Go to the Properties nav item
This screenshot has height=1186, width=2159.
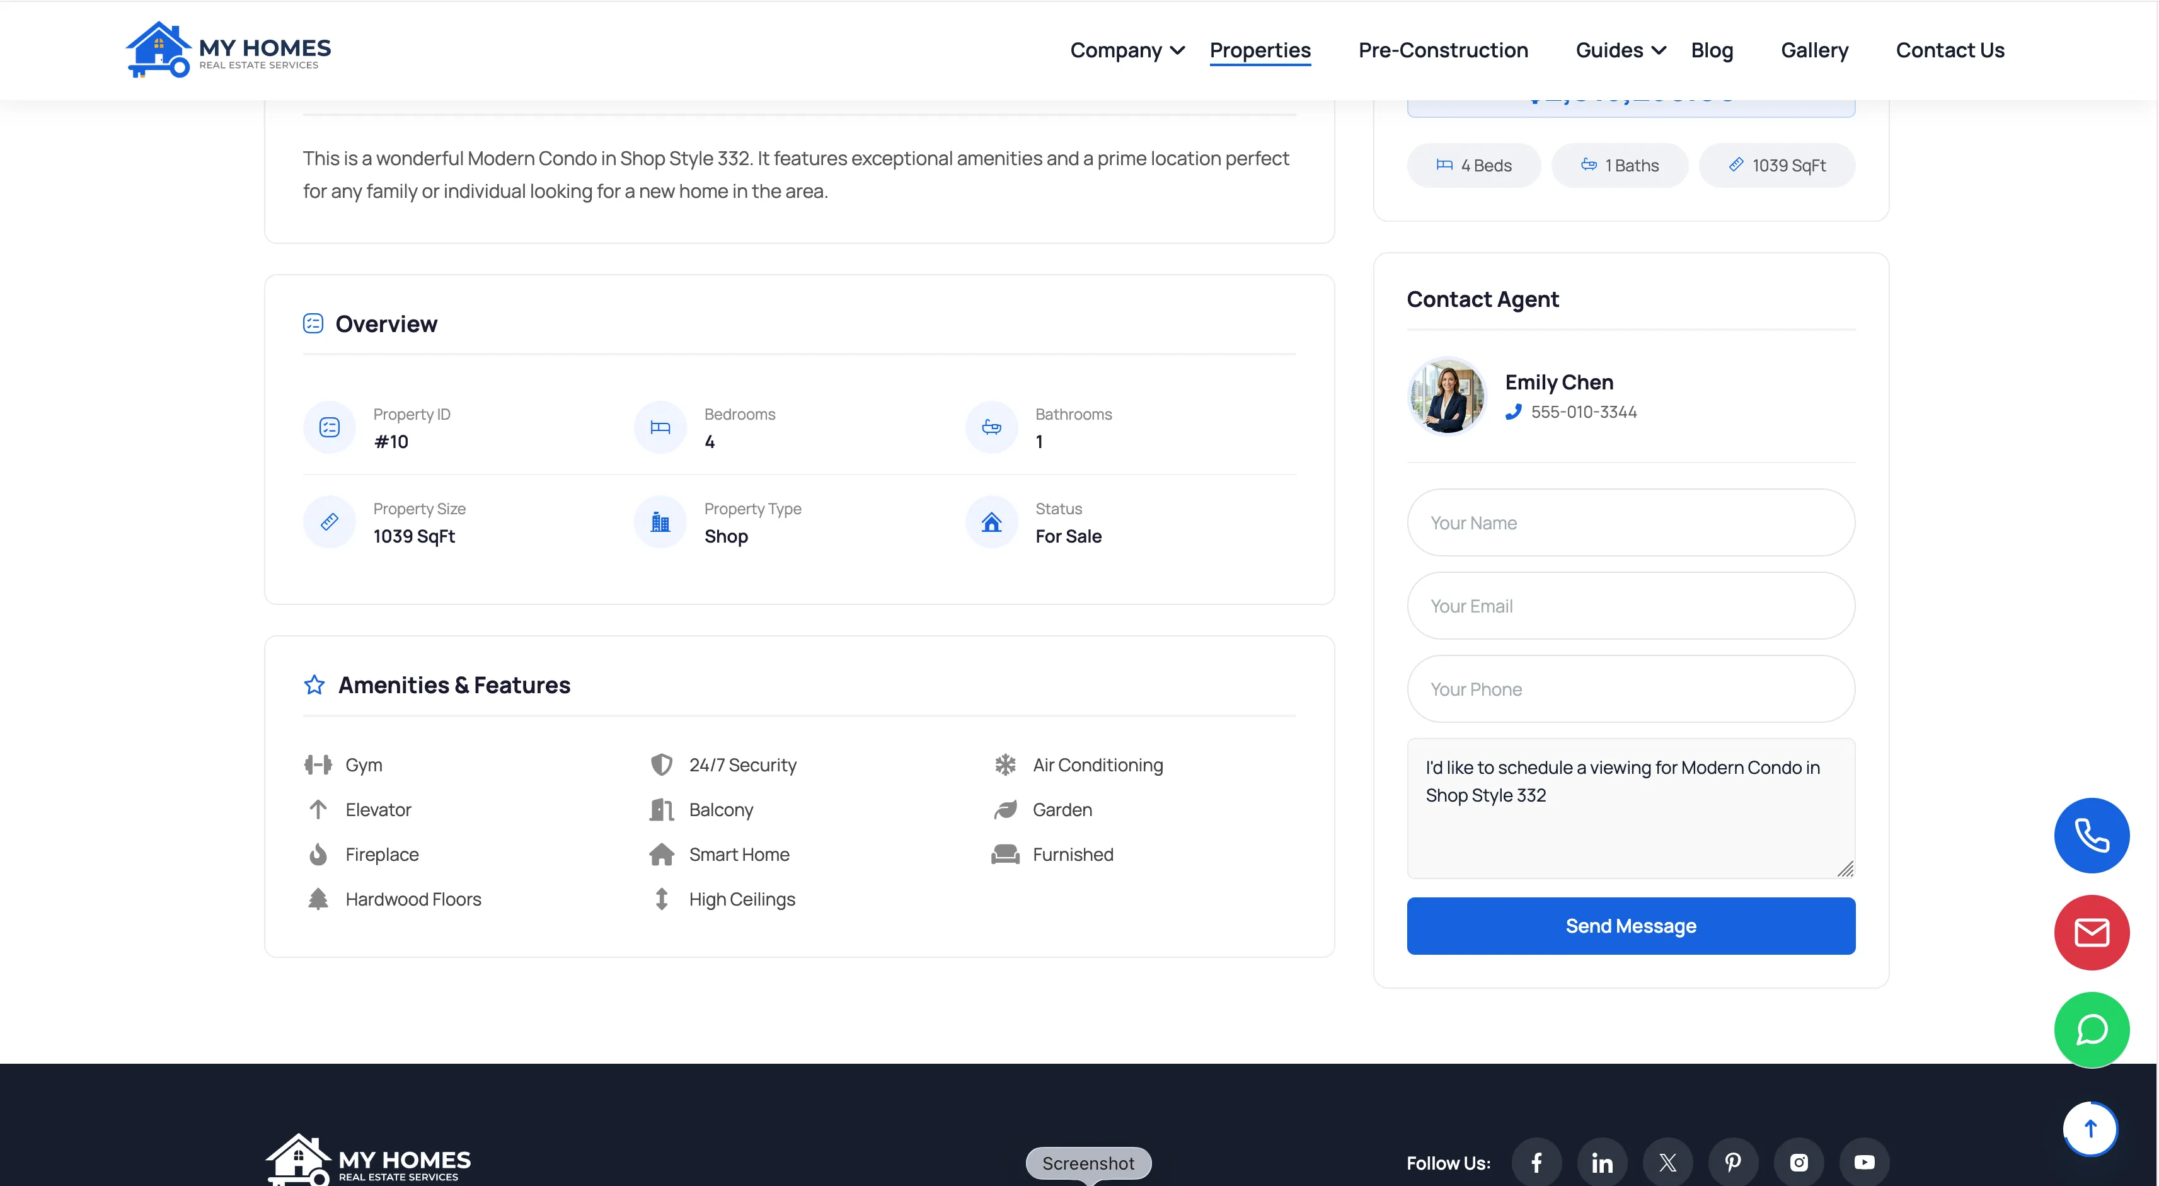pos(1260,50)
